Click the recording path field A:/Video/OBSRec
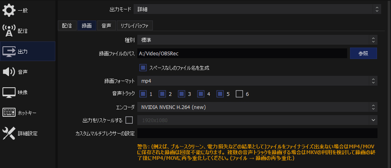 242,53
